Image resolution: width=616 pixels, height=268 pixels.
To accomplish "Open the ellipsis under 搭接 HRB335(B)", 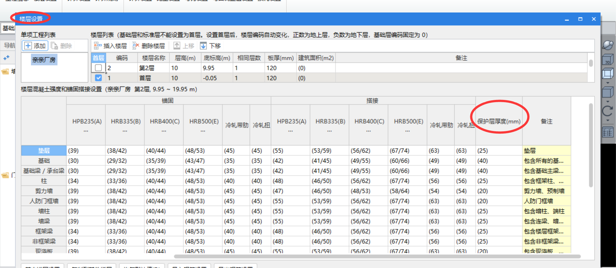I will click(x=329, y=131).
